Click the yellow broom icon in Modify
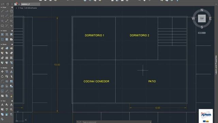Image resolution: width=218 pixels, height=123 pixels. point(11,96)
